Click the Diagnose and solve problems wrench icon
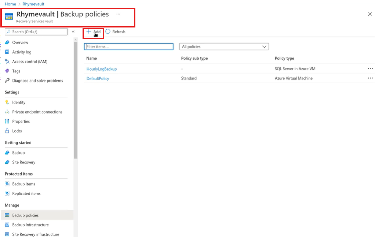Viewport: 379px width, 237px height. click(x=7, y=80)
